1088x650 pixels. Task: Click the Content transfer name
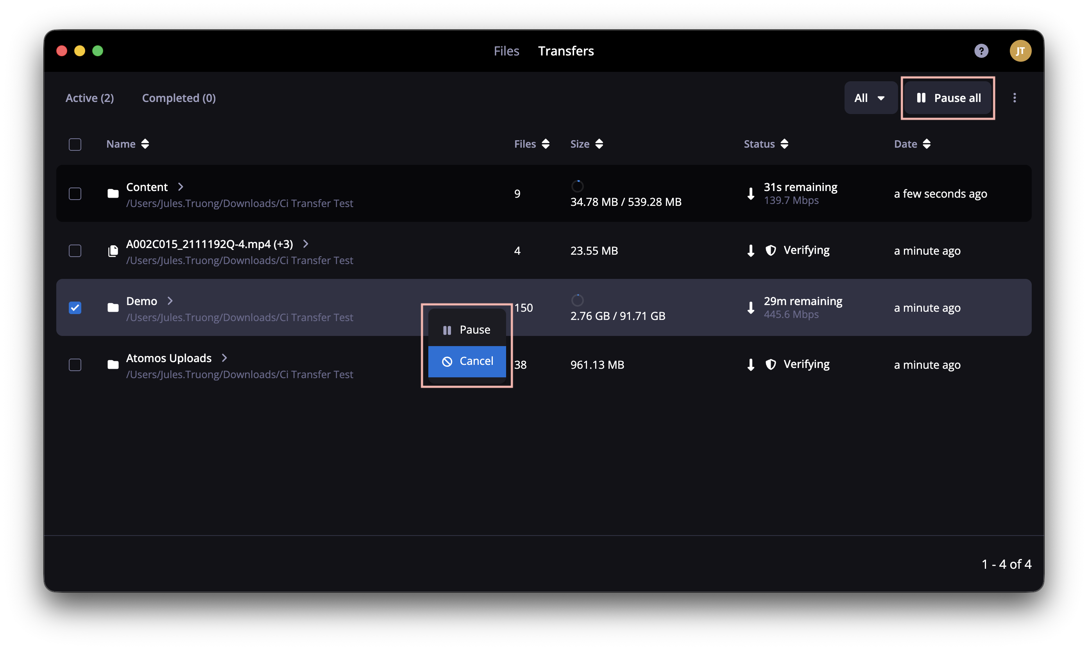point(147,187)
